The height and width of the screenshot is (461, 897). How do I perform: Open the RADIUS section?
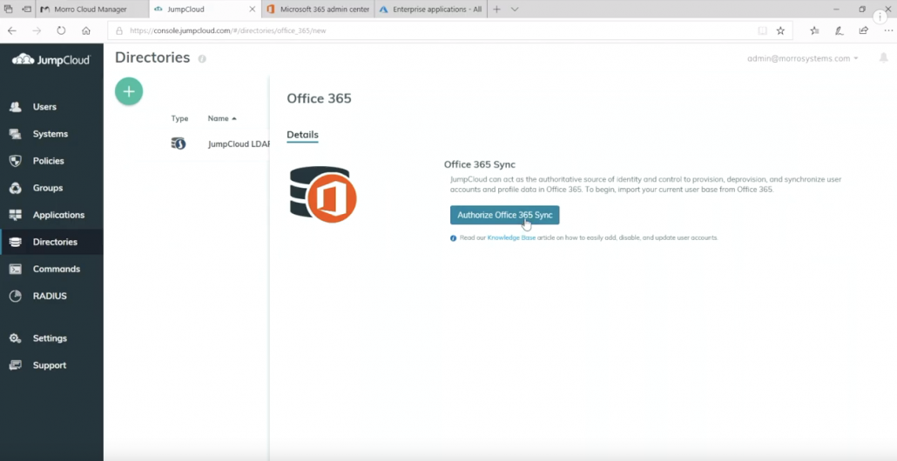[x=49, y=296]
